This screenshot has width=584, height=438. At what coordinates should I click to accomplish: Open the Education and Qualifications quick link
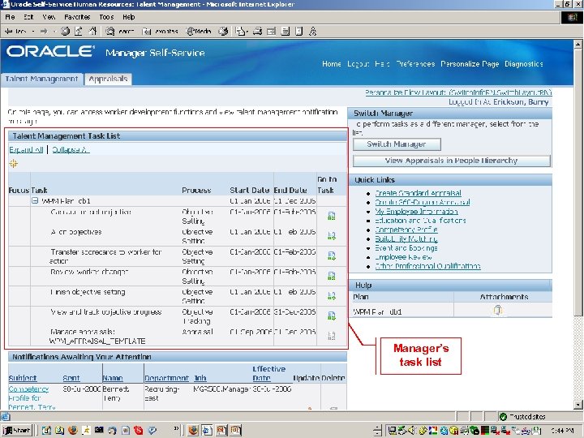[x=420, y=221]
